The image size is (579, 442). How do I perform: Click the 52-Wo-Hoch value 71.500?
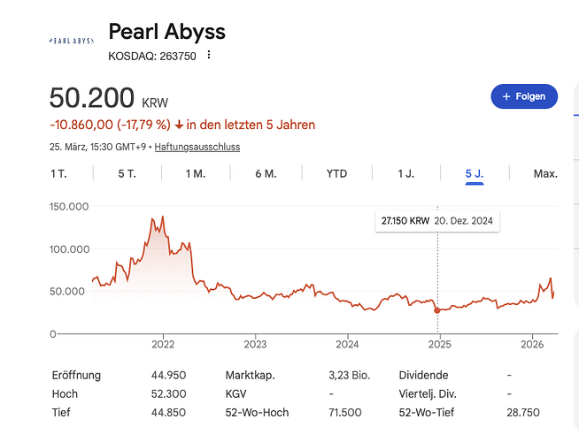tap(344, 413)
